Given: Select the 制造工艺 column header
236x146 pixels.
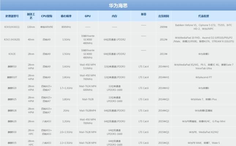Looking at the screenshot, I should pos(31,16).
